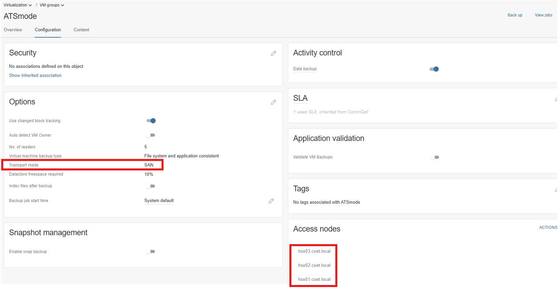Screen dimensions: 560x294
Task: Disable Use changed block tracking
Action: click(151, 121)
